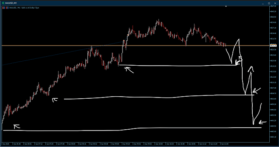Click time label '2 Jun 11:44' on time axis
The image size is (279, 147).
(x=224, y=144)
